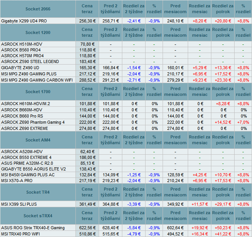The image size is (252, 237).
Task: Click ASUS ROG Strix TRX40-E Gaming name
Action: point(33,228)
